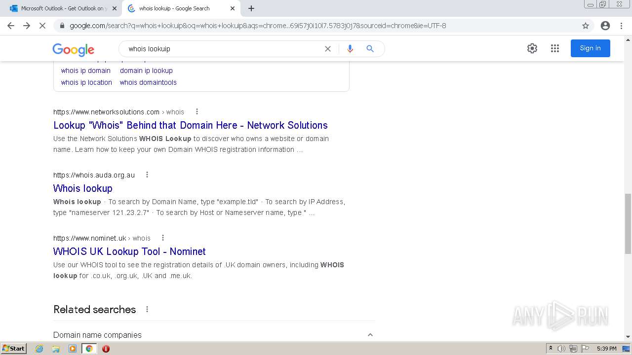Screen dimensions: 632x355
Task: Click the browser address bar URL
Action: 258,26
